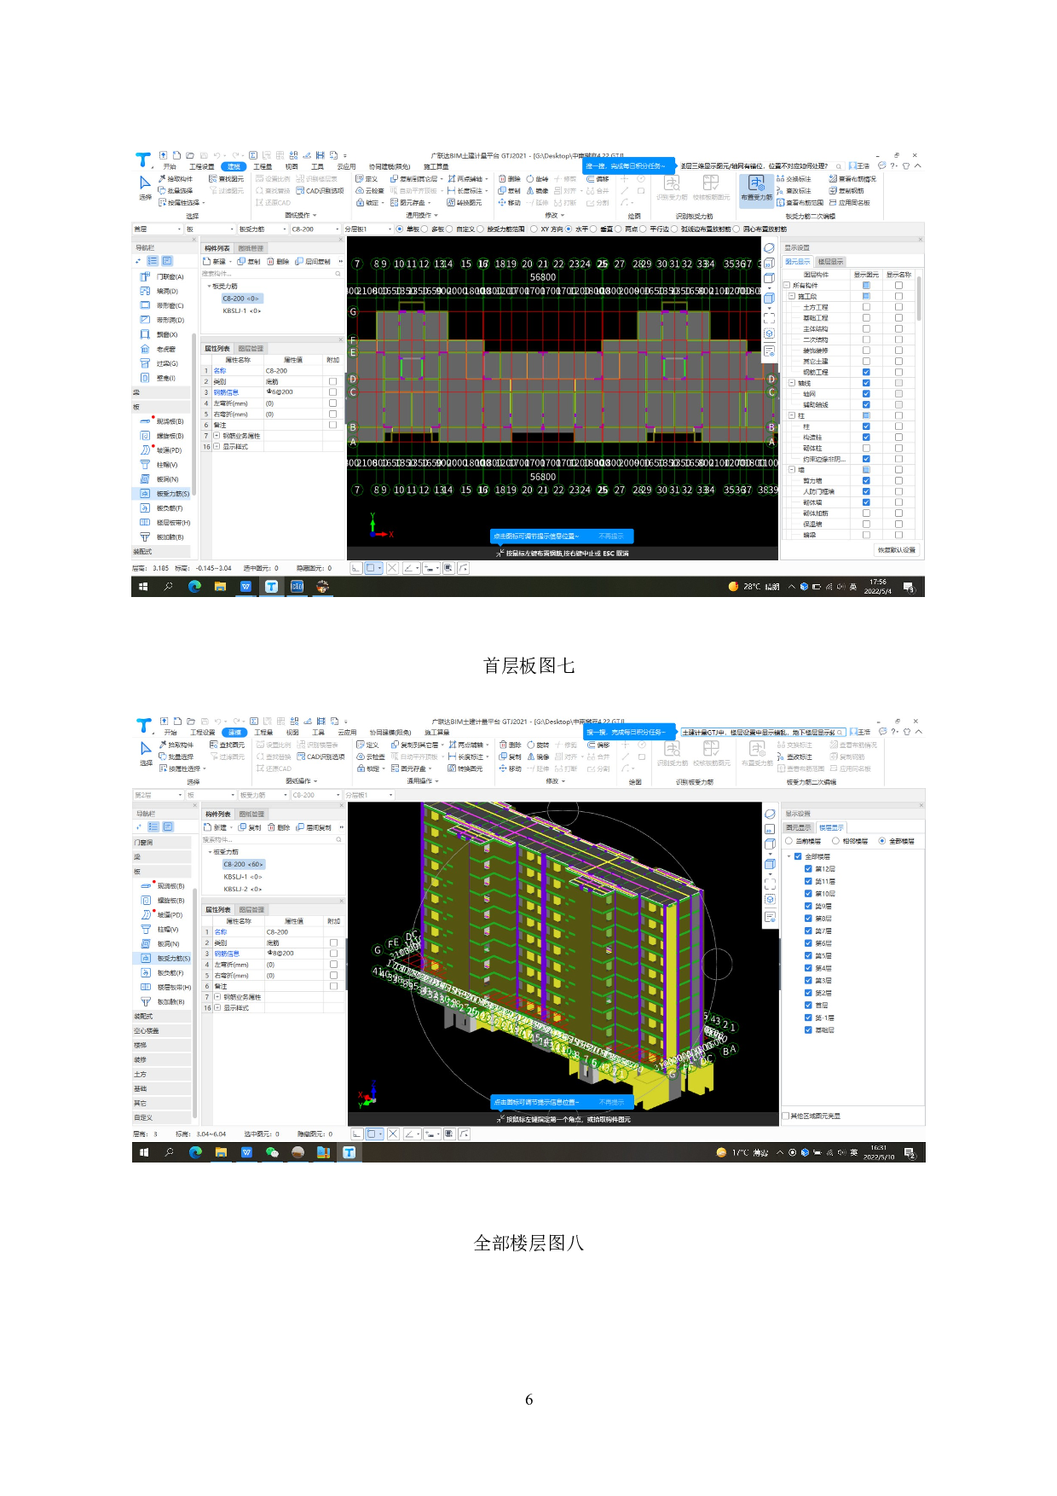Click 查看布筋情况 in upper ribbon

click(x=852, y=179)
